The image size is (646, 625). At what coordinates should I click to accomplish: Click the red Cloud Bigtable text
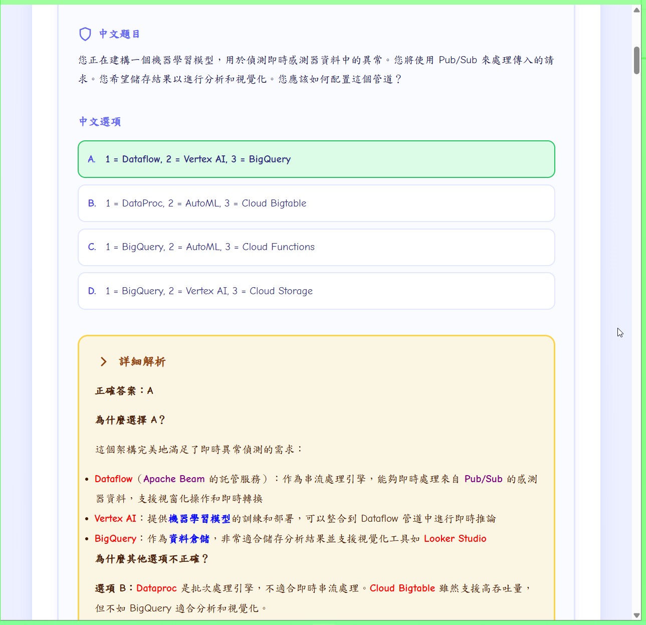tap(402, 588)
